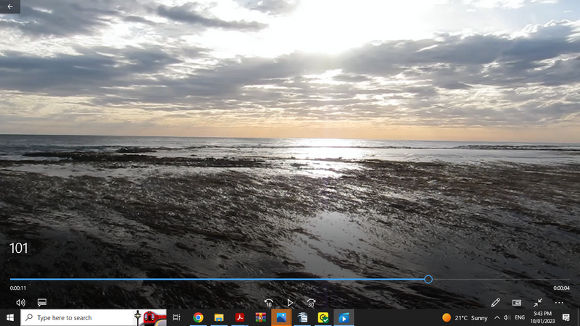Mute the video volume
This screenshot has width=580, height=326.
pos(20,302)
